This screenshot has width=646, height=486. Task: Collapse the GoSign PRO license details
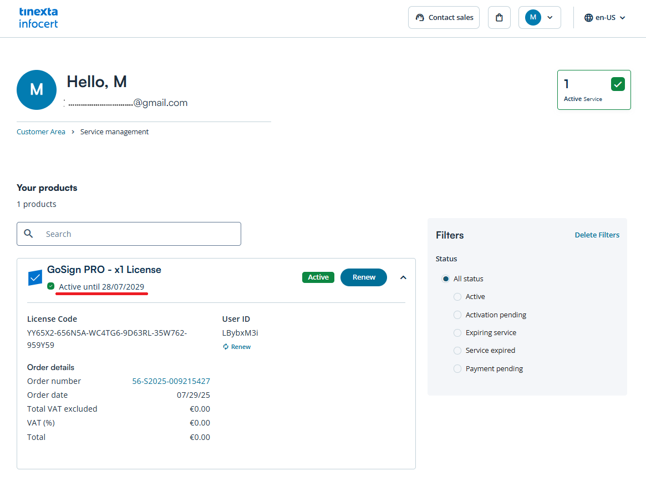click(x=403, y=277)
